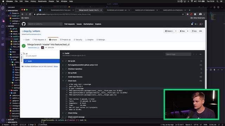The width and height of the screenshot is (225, 126).
Task: Click the red Chrome extension icon
Action: tap(191, 14)
